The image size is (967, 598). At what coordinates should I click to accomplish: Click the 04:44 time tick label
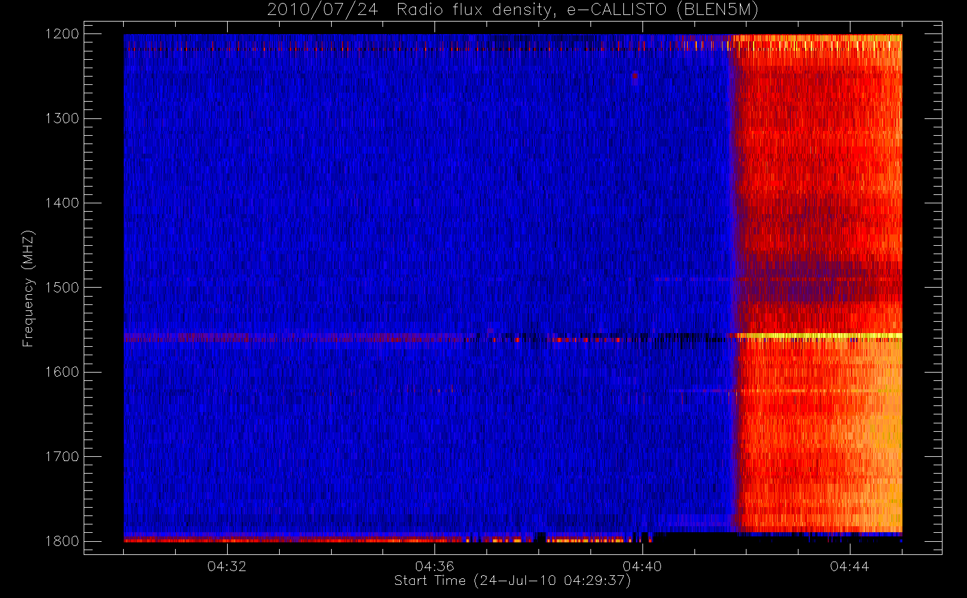pos(849,566)
